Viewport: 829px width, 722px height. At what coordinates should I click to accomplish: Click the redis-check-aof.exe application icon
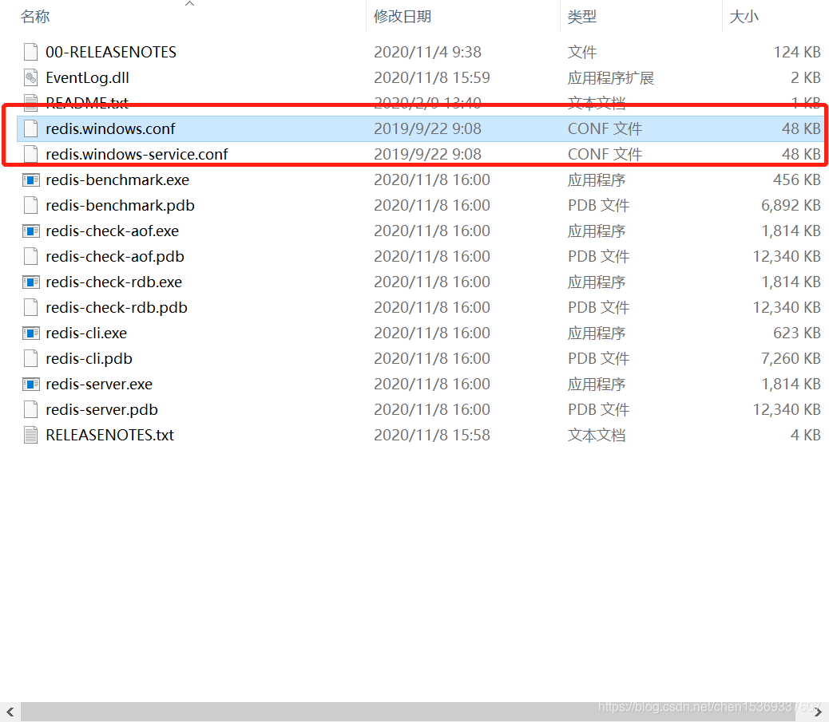tap(31, 231)
